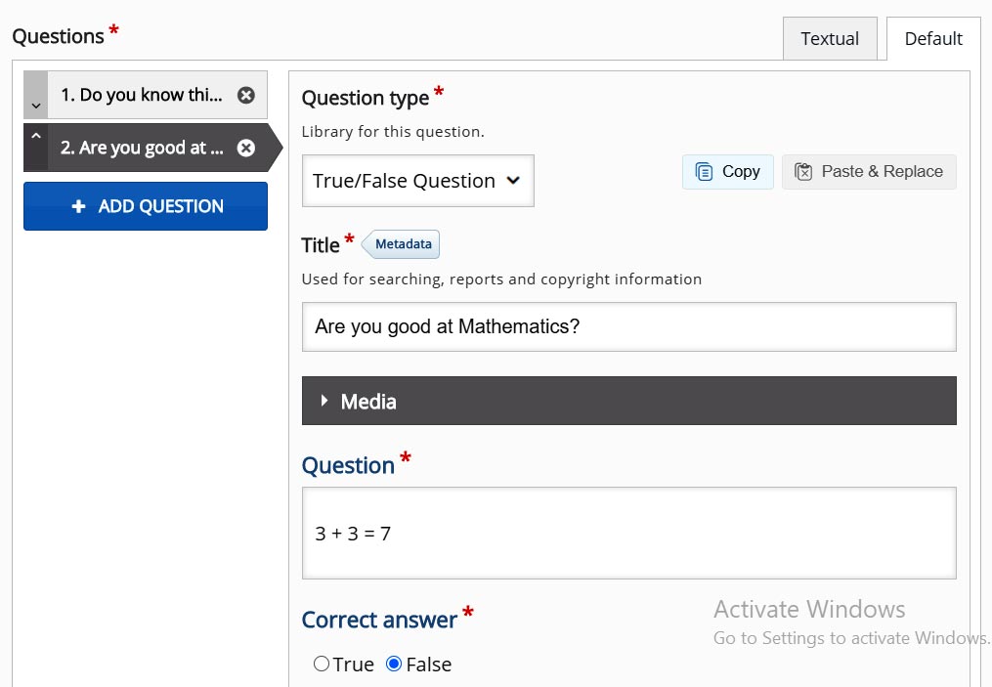
Task: Switch to the Textual tab
Action: pos(830,39)
